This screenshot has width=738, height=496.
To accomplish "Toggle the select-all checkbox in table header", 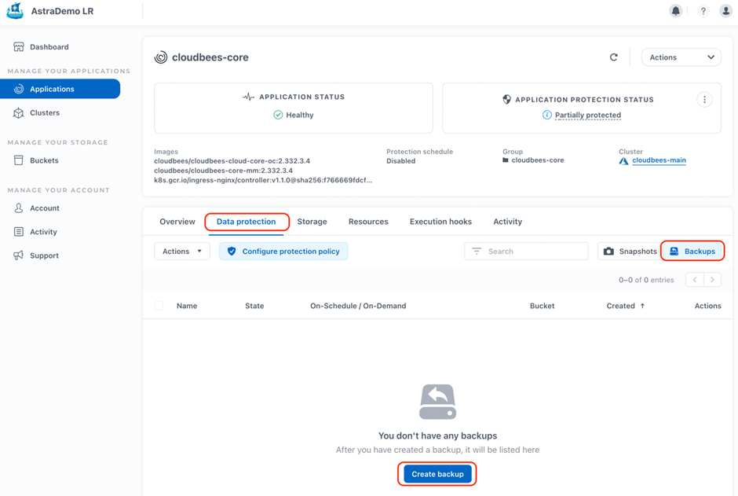I will [159, 306].
